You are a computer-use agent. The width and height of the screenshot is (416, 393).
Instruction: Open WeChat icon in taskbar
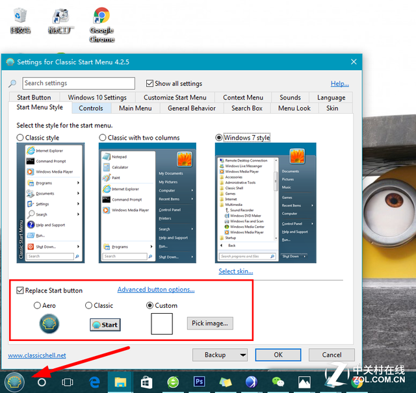[x=278, y=382]
